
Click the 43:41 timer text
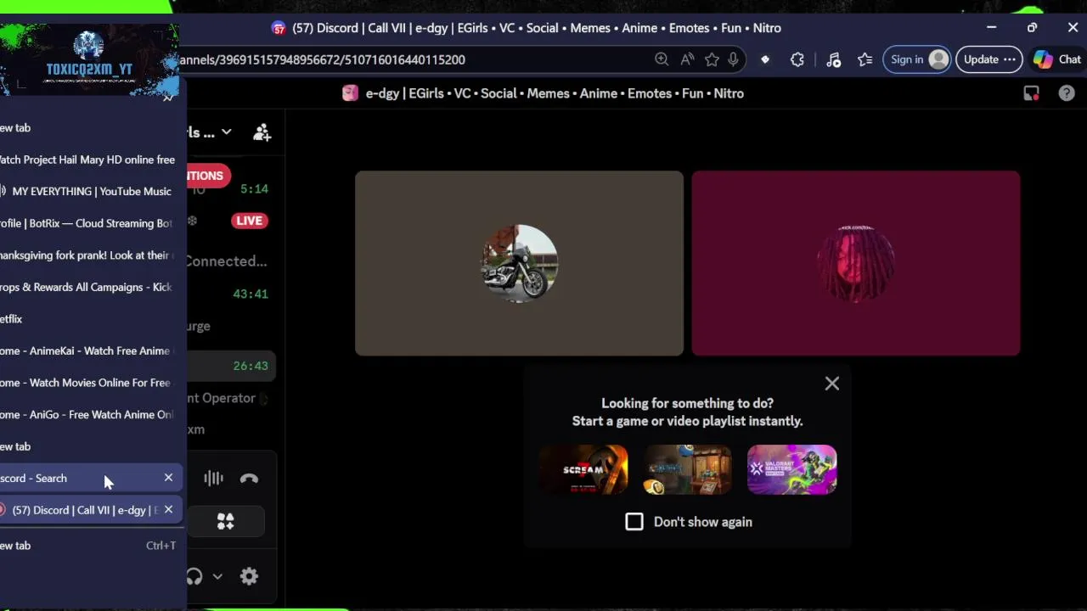click(251, 294)
